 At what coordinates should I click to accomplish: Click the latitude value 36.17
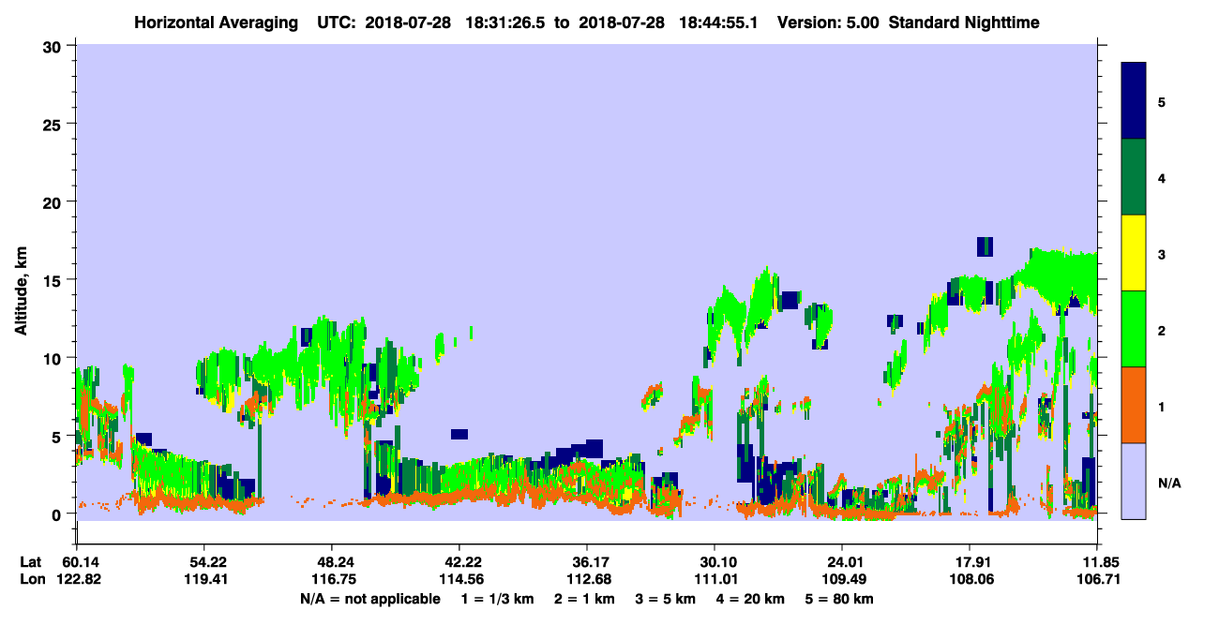point(586,562)
